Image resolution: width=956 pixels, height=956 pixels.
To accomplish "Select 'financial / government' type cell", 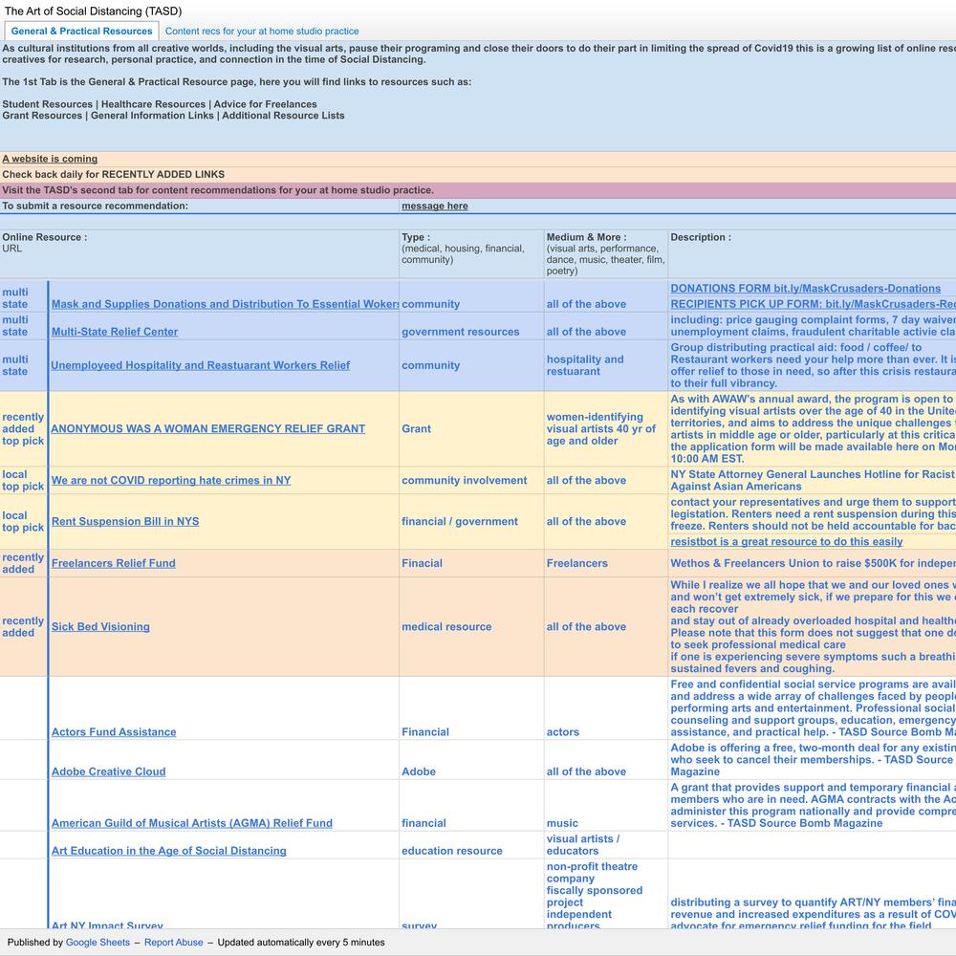I will click(x=471, y=521).
